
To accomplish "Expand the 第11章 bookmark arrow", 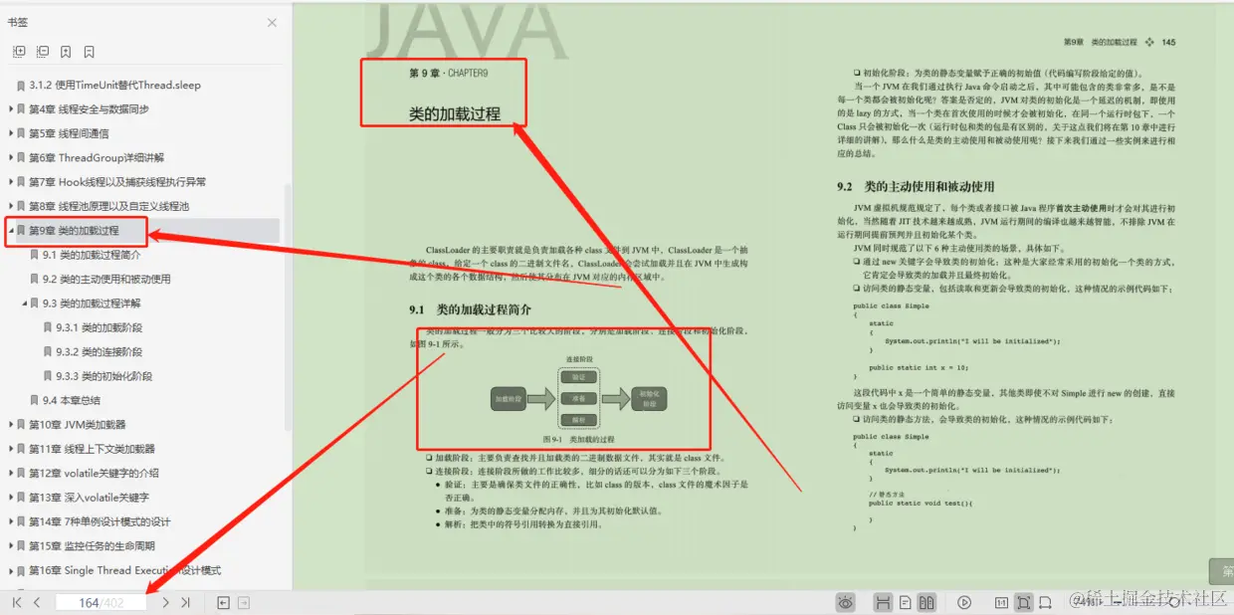I will click(10, 449).
